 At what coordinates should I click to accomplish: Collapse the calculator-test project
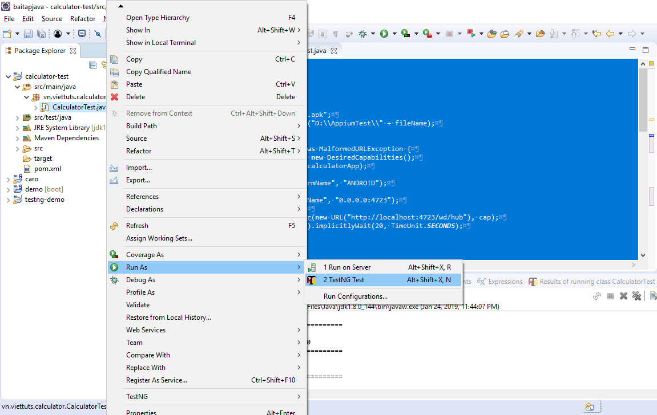pyautogui.click(x=9, y=76)
